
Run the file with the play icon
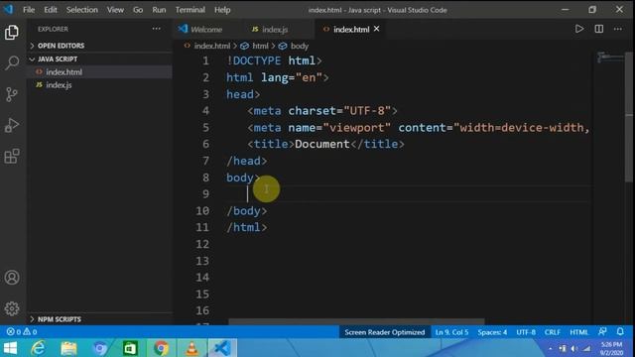579,29
